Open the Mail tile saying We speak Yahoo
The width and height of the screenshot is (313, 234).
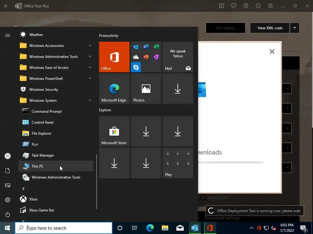[178, 57]
